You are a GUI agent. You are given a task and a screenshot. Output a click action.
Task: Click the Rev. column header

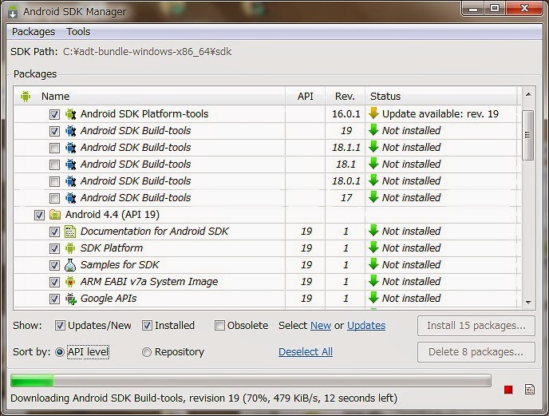(345, 96)
